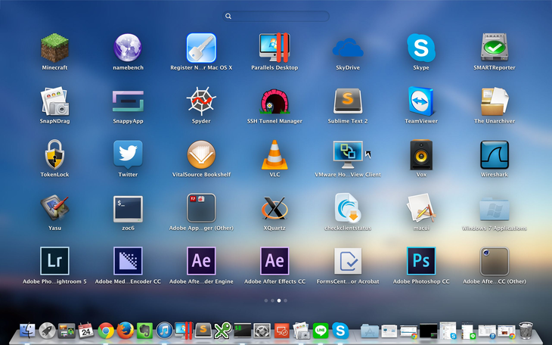This screenshot has width=552, height=345.
Task: Open Adobe Med...Encoder CC
Action: pyautogui.click(x=128, y=261)
